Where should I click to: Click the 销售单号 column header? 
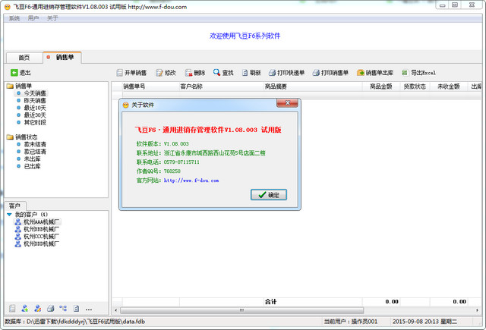(150, 86)
